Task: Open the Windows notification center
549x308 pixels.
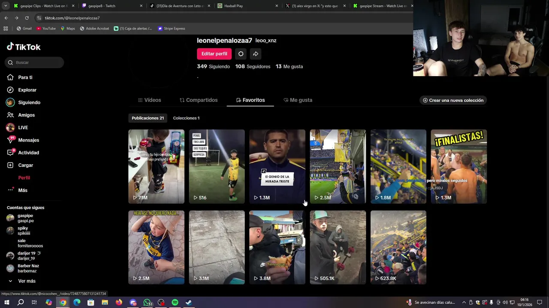Action: tap(540, 302)
